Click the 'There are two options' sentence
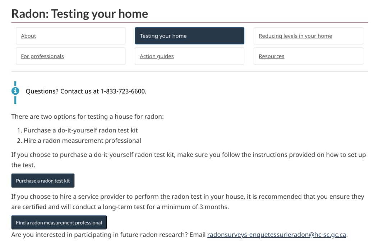Viewport: 388px width, 250px height. coord(87,117)
